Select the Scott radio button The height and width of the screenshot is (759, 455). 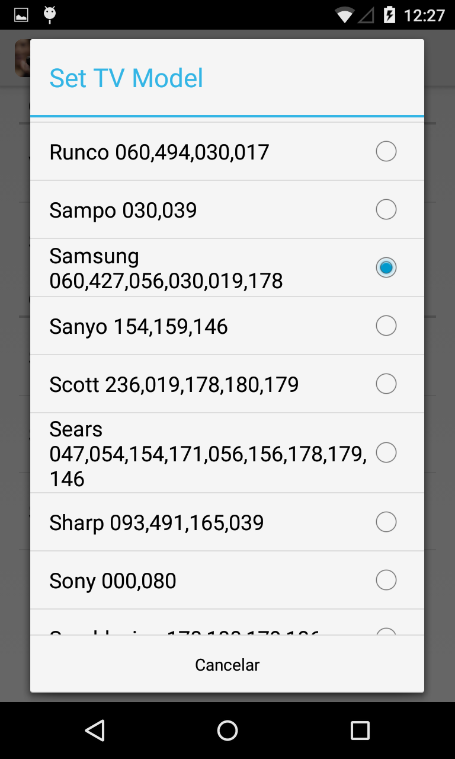tap(386, 384)
